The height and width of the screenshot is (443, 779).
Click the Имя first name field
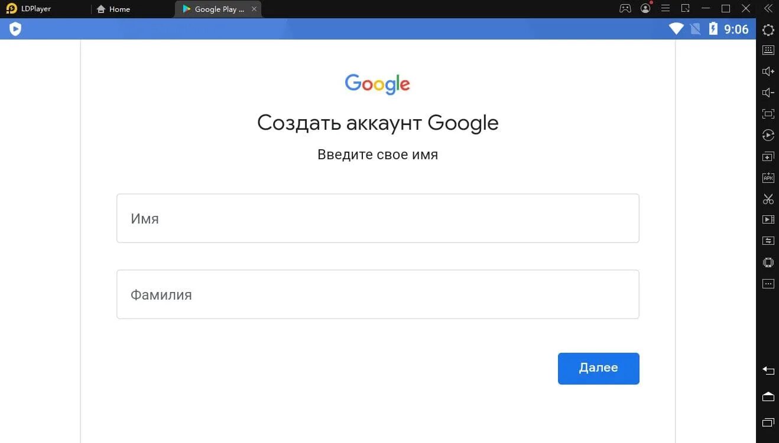[378, 218]
